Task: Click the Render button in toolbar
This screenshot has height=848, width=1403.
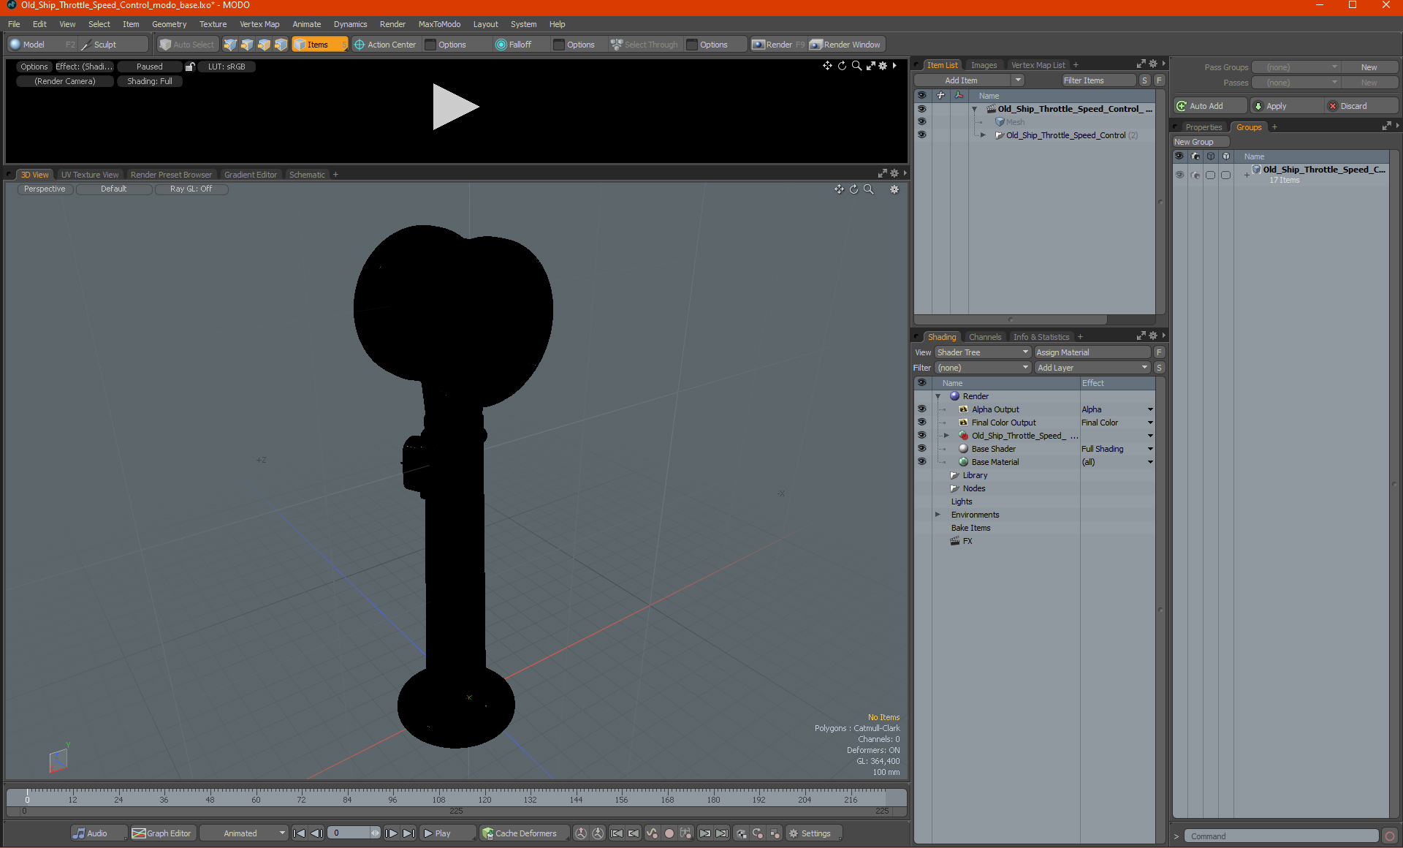Action: [780, 44]
